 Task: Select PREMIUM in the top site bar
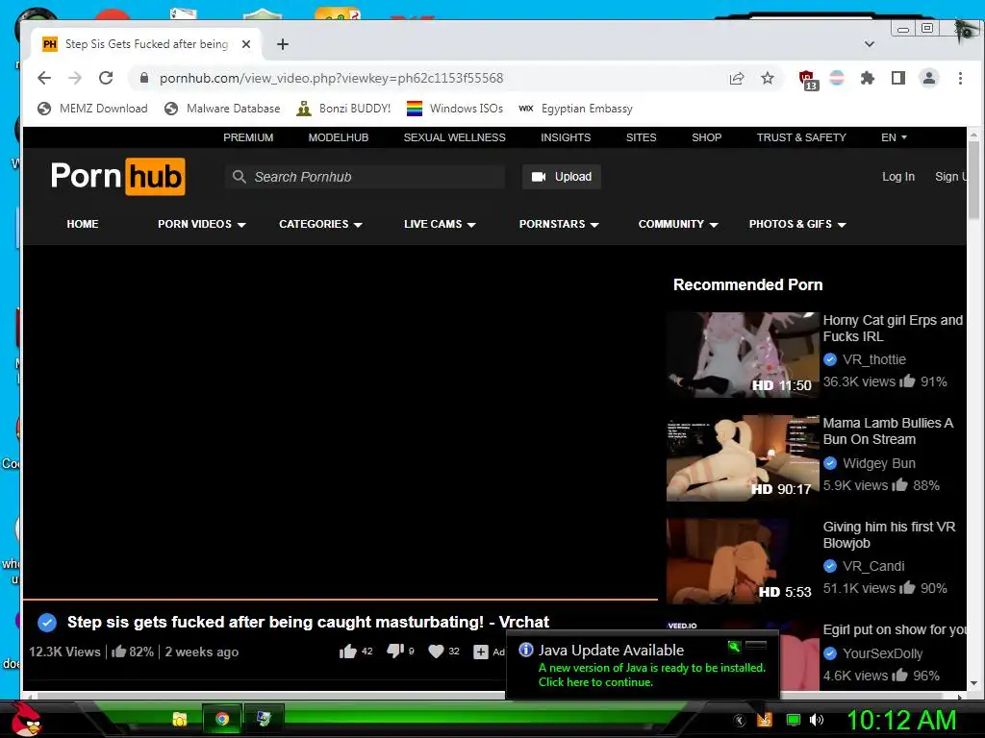coord(248,137)
